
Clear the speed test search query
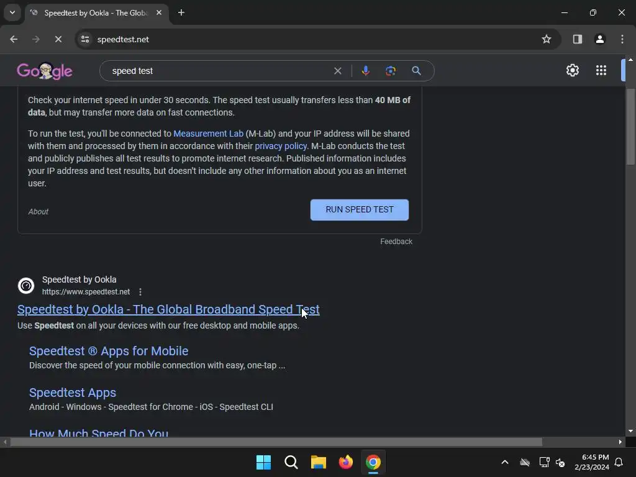point(337,71)
